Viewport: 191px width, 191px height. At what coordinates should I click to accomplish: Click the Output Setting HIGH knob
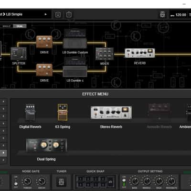click(159, 181)
